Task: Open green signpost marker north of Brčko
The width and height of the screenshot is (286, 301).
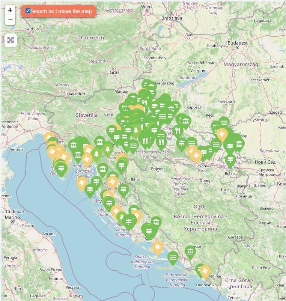Action: [230, 161]
